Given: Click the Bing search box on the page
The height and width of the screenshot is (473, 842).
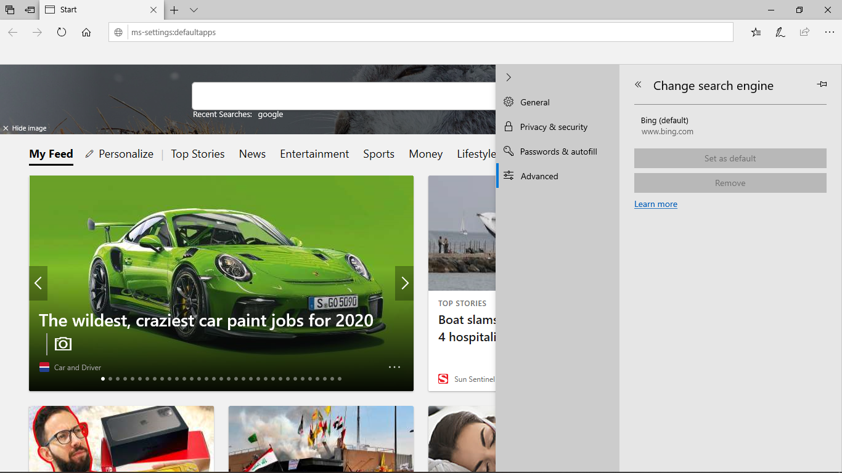Looking at the screenshot, I should tap(344, 96).
